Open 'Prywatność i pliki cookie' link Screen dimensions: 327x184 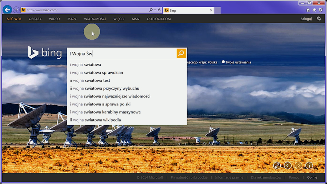(x=189, y=177)
